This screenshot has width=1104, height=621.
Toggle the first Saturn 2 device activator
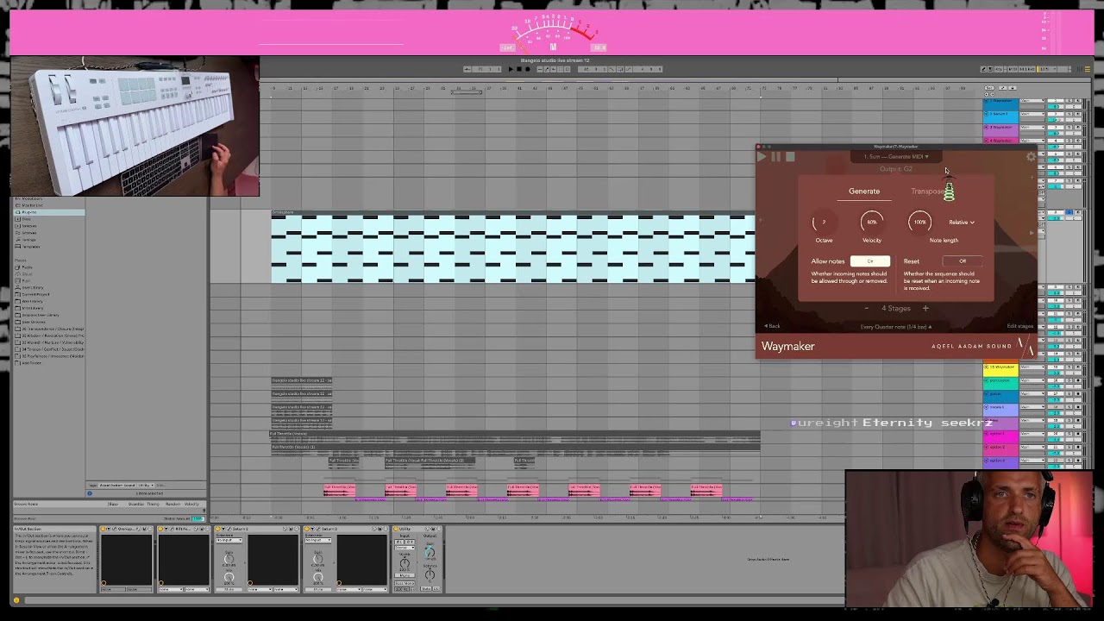coord(217,529)
